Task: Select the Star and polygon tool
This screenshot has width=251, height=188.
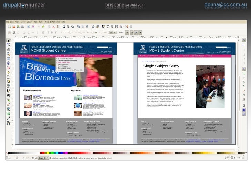Action: tap(8, 72)
